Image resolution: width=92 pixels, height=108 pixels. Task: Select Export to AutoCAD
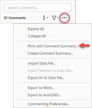click(x=53, y=95)
